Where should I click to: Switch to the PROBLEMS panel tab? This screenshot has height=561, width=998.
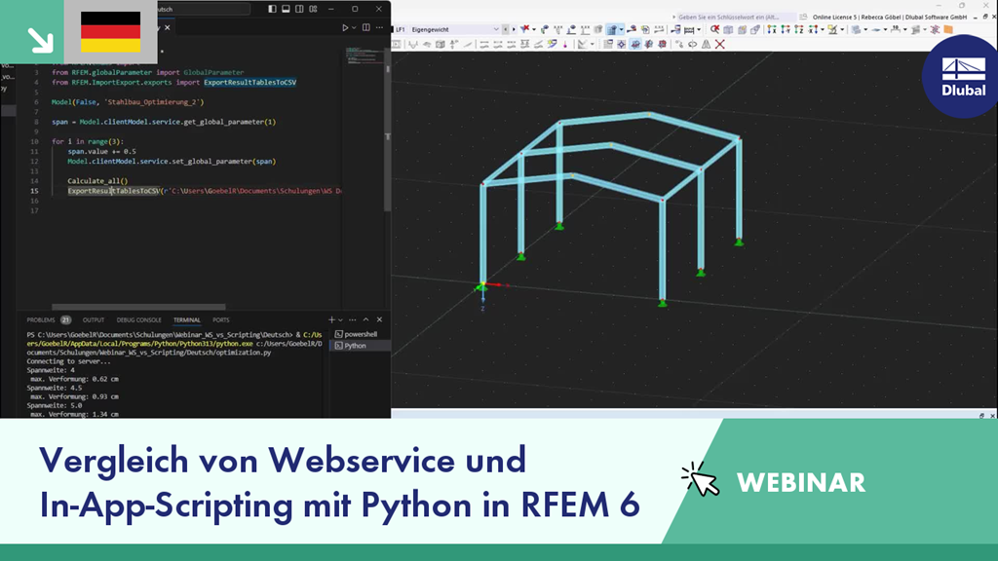[x=41, y=319]
